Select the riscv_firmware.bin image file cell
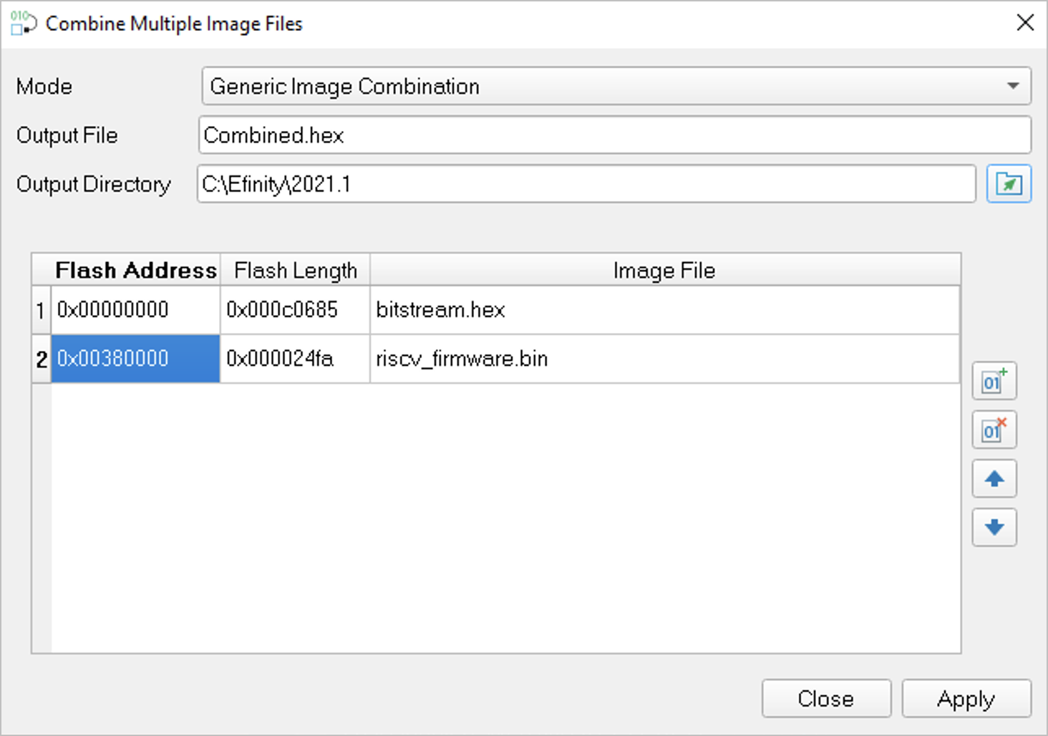 [x=664, y=359]
